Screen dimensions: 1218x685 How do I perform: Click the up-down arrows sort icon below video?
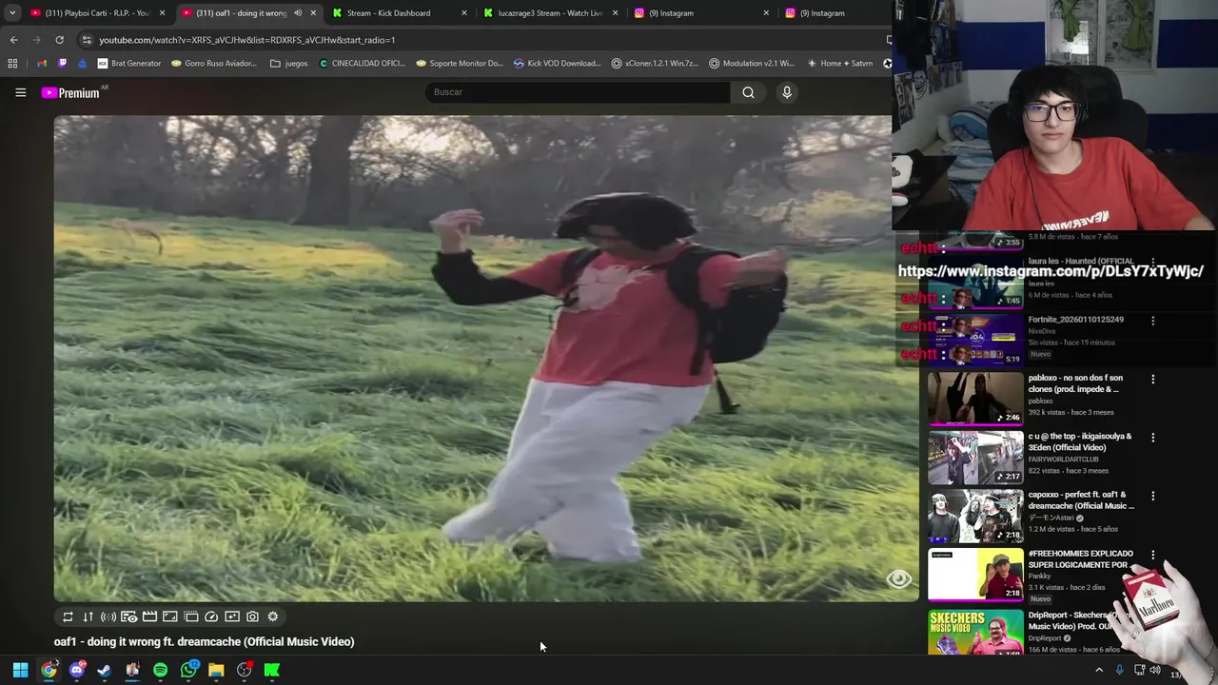(x=88, y=616)
